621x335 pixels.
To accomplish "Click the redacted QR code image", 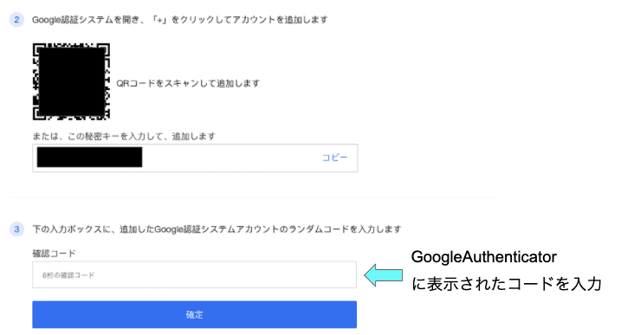I will tap(71, 81).
